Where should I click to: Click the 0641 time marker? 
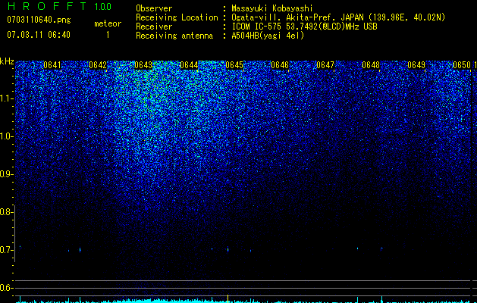click(x=52, y=65)
